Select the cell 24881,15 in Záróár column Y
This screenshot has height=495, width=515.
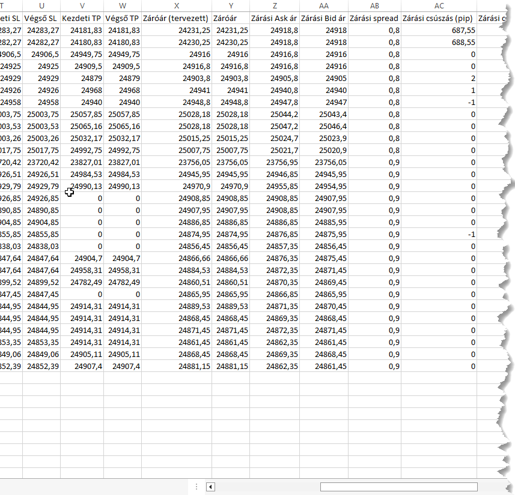coord(231,367)
